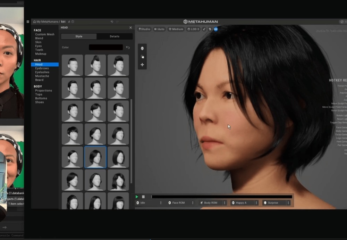Open the hair Color swatch
Image resolution: width=347 pixels, height=240 pixels.
click(x=106, y=47)
